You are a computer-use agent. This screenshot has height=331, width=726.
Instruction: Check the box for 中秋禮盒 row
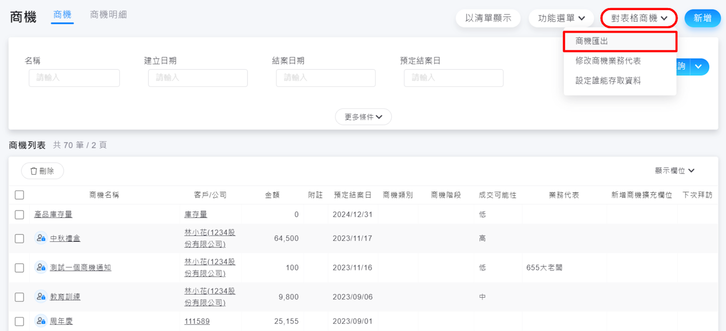19,238
